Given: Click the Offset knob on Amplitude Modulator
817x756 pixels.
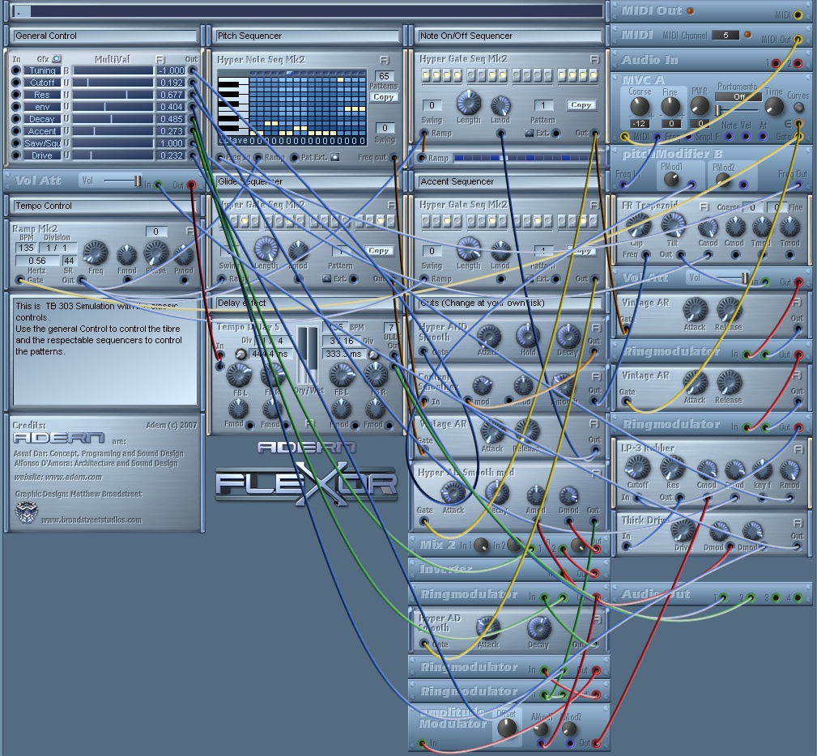Looking at the screenshot, I should click(506, 728).
